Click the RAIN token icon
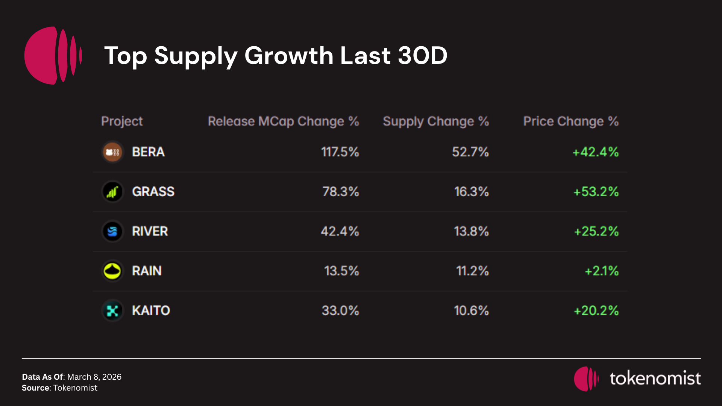722x406 pixels. pyautogui.click(x=112, y=271)
